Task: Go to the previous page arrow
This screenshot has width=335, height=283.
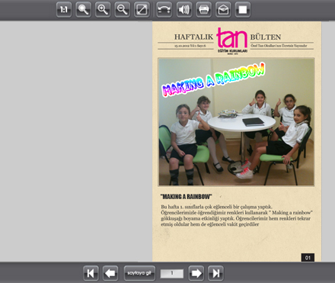Action: (110, 273)
